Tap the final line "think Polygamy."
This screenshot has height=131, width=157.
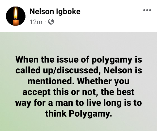(x=78, y=113)
